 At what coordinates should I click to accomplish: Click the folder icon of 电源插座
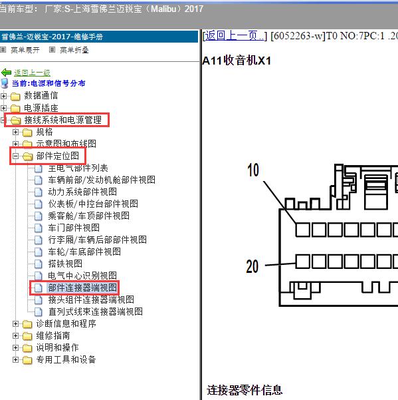click(x=15, y=108)
